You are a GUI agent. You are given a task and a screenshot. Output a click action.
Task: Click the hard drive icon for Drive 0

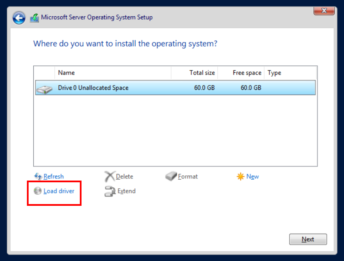point(44,89)
